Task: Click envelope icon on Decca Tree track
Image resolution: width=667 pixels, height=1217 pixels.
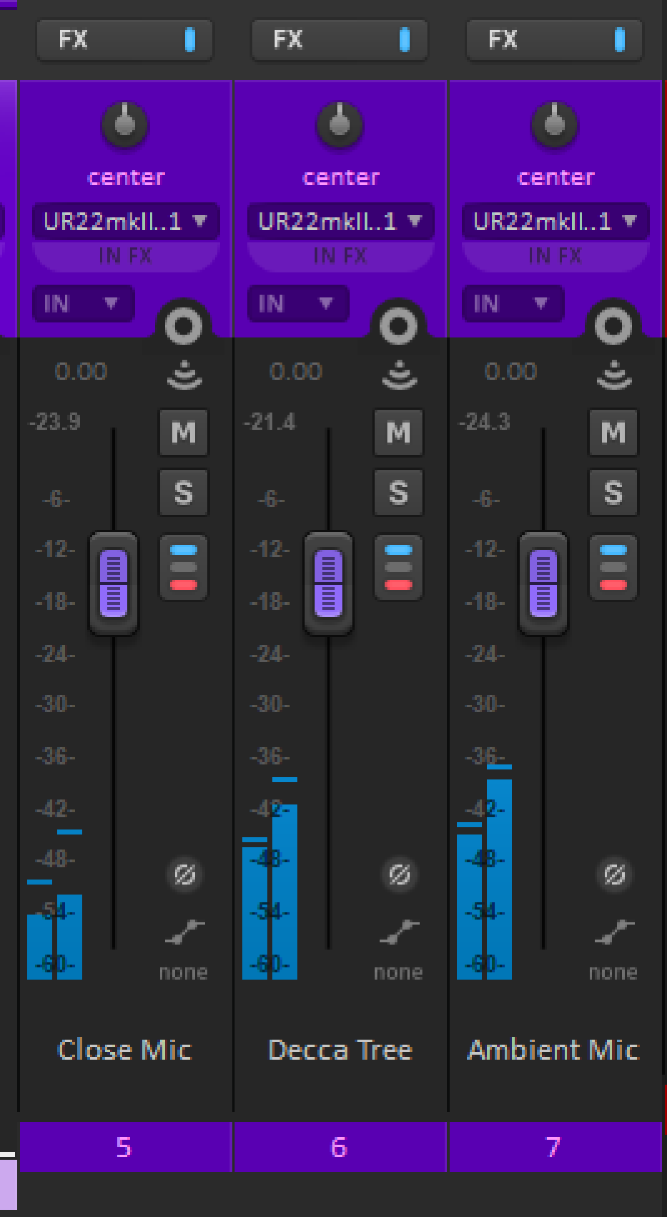Action: [399, 931]
